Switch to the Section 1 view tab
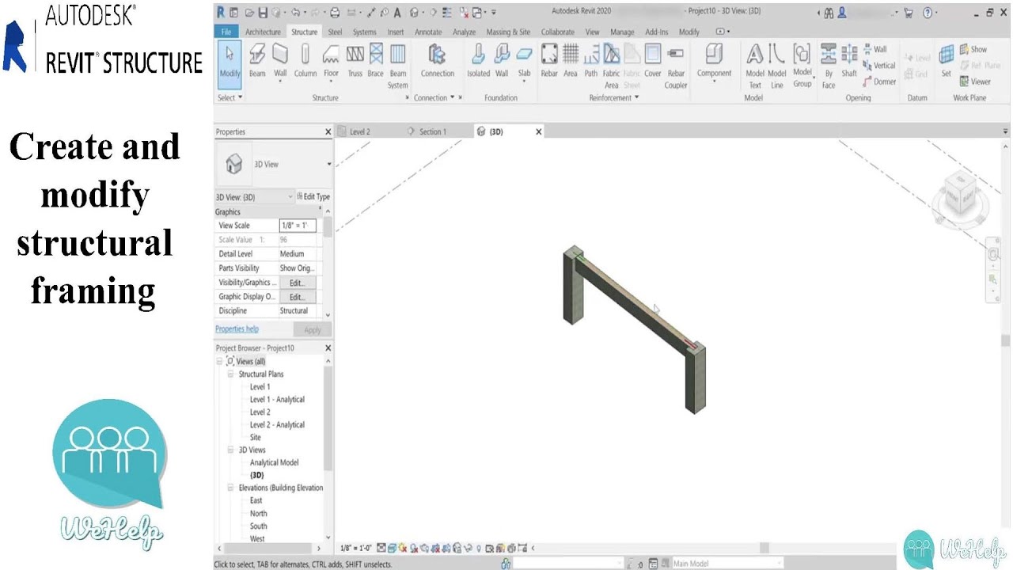 pyautogui.click(x=432, y=131)
